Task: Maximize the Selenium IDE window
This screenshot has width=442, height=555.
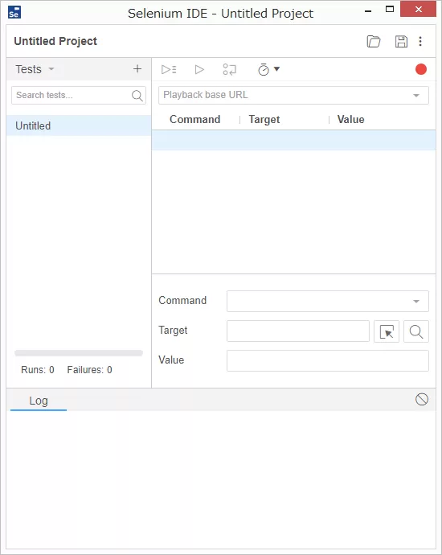Action: click(390, 10)
